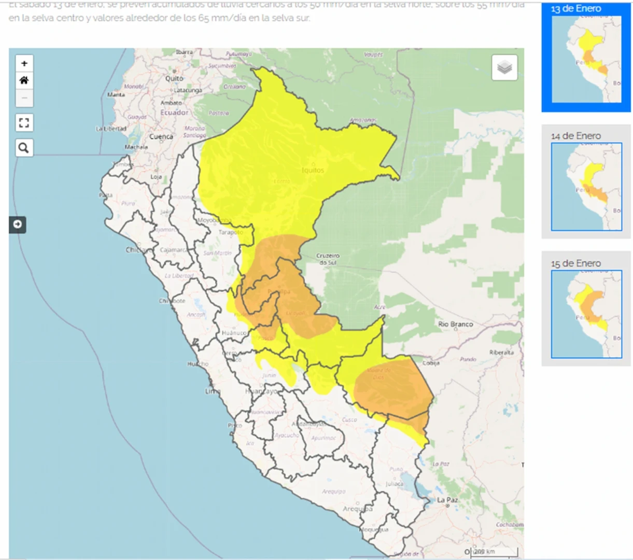Open fullscreen mode with the expand icon
Screen dimensions: 633x560
coord(24,122)
